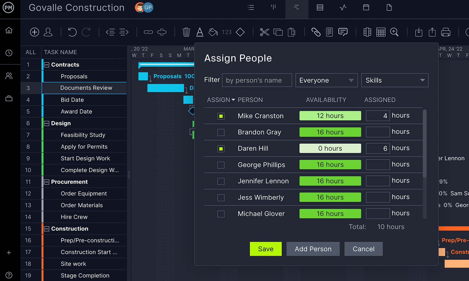
Task: Open the Workload activity view
Action: [343, 8]
